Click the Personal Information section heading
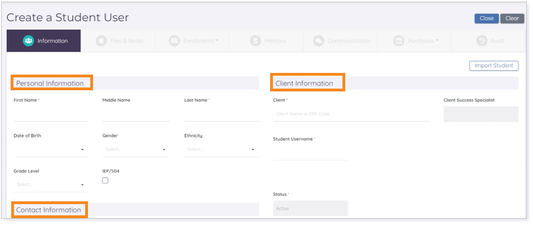This screenshot has height=226, width=533. [x=50, y=84]
